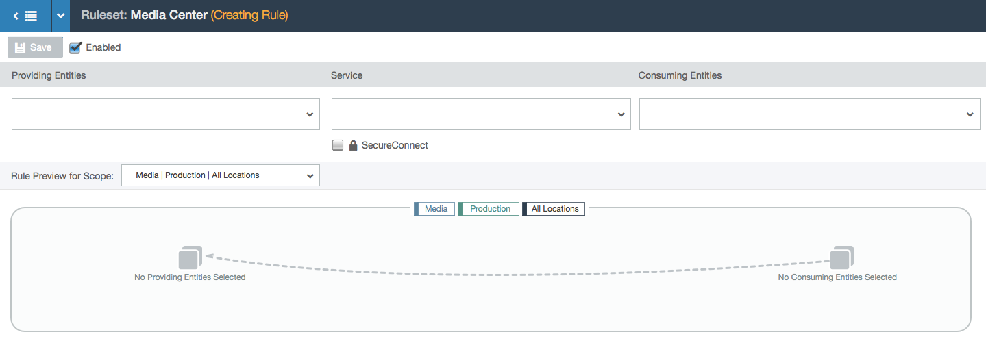The width and height of the screenshot is (986, 352).
Task: Click the Media scope label tag
Action: [434, 209]
